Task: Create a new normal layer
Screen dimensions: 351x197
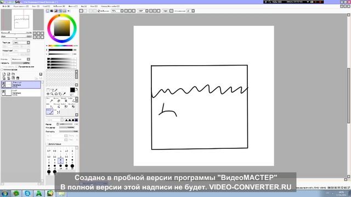Action: (x=4, y=74)
